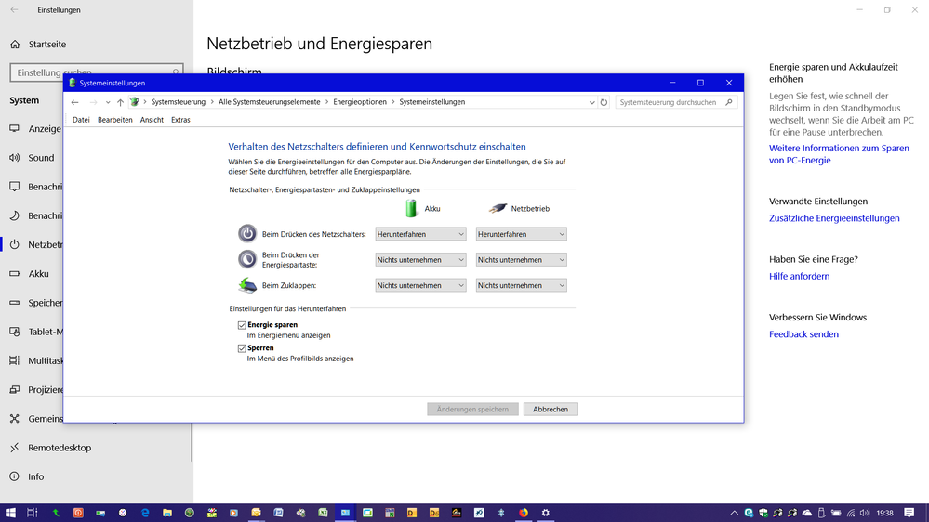
Task: Go back in Systemeinstellungen navigation bar
Action: (x=74, y=102)
